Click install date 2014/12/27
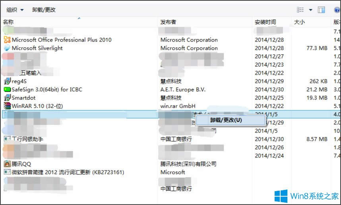This screenshot has height=205, width=341. pyautogui.click(x=269, y=56)
